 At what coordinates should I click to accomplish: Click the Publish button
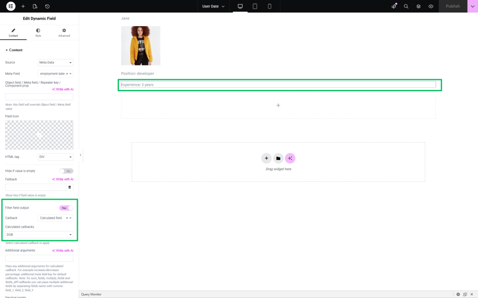pyautogui.click(x=453, y=6)
